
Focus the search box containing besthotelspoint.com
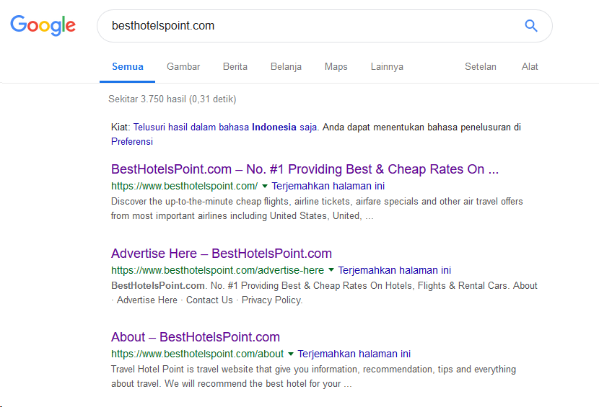(324, 26)
